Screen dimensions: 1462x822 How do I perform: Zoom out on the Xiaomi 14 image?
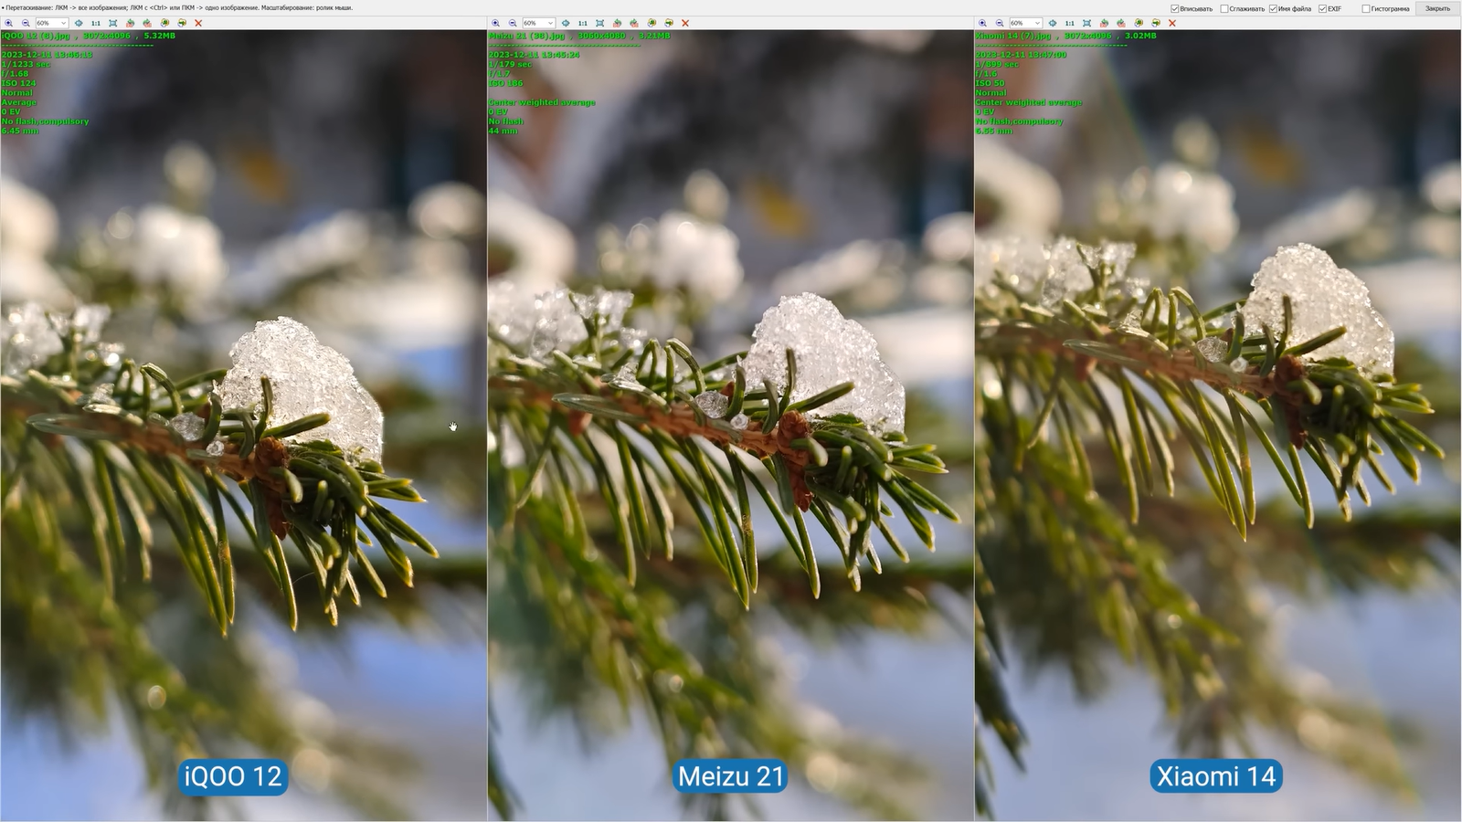pyautogui.click(x=1000, y=23)
